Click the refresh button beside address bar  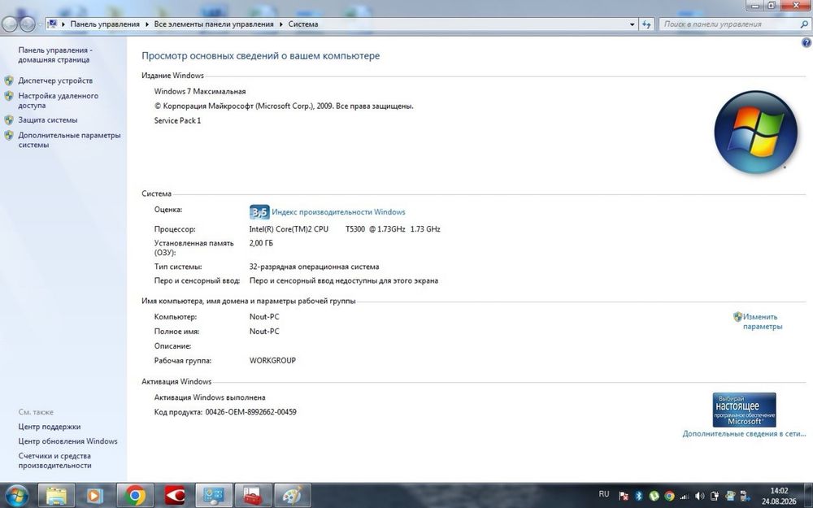pyautogui.click(x=646, y=24)
